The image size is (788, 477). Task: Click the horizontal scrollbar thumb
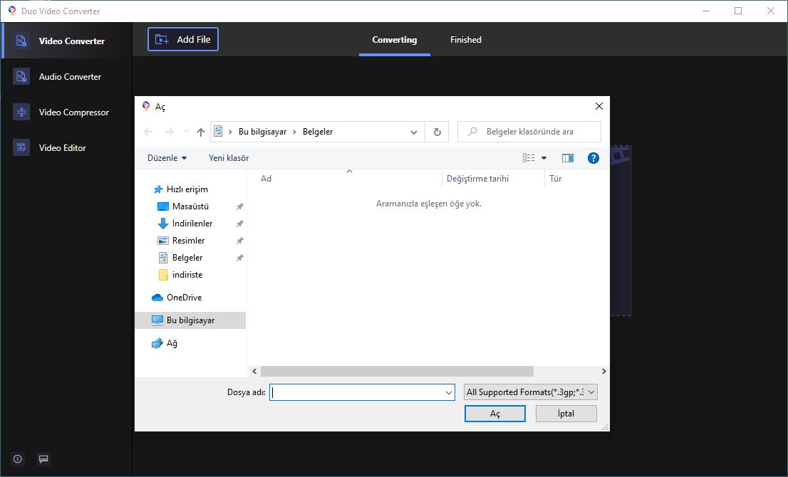[397, 371]
